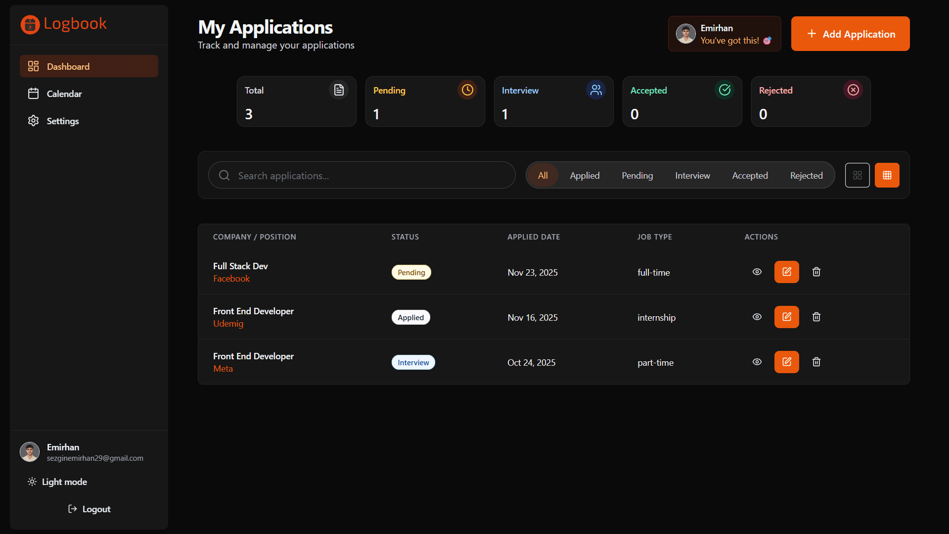
Task: Click the Interview status badge in table
Action: tap(413, 362)
